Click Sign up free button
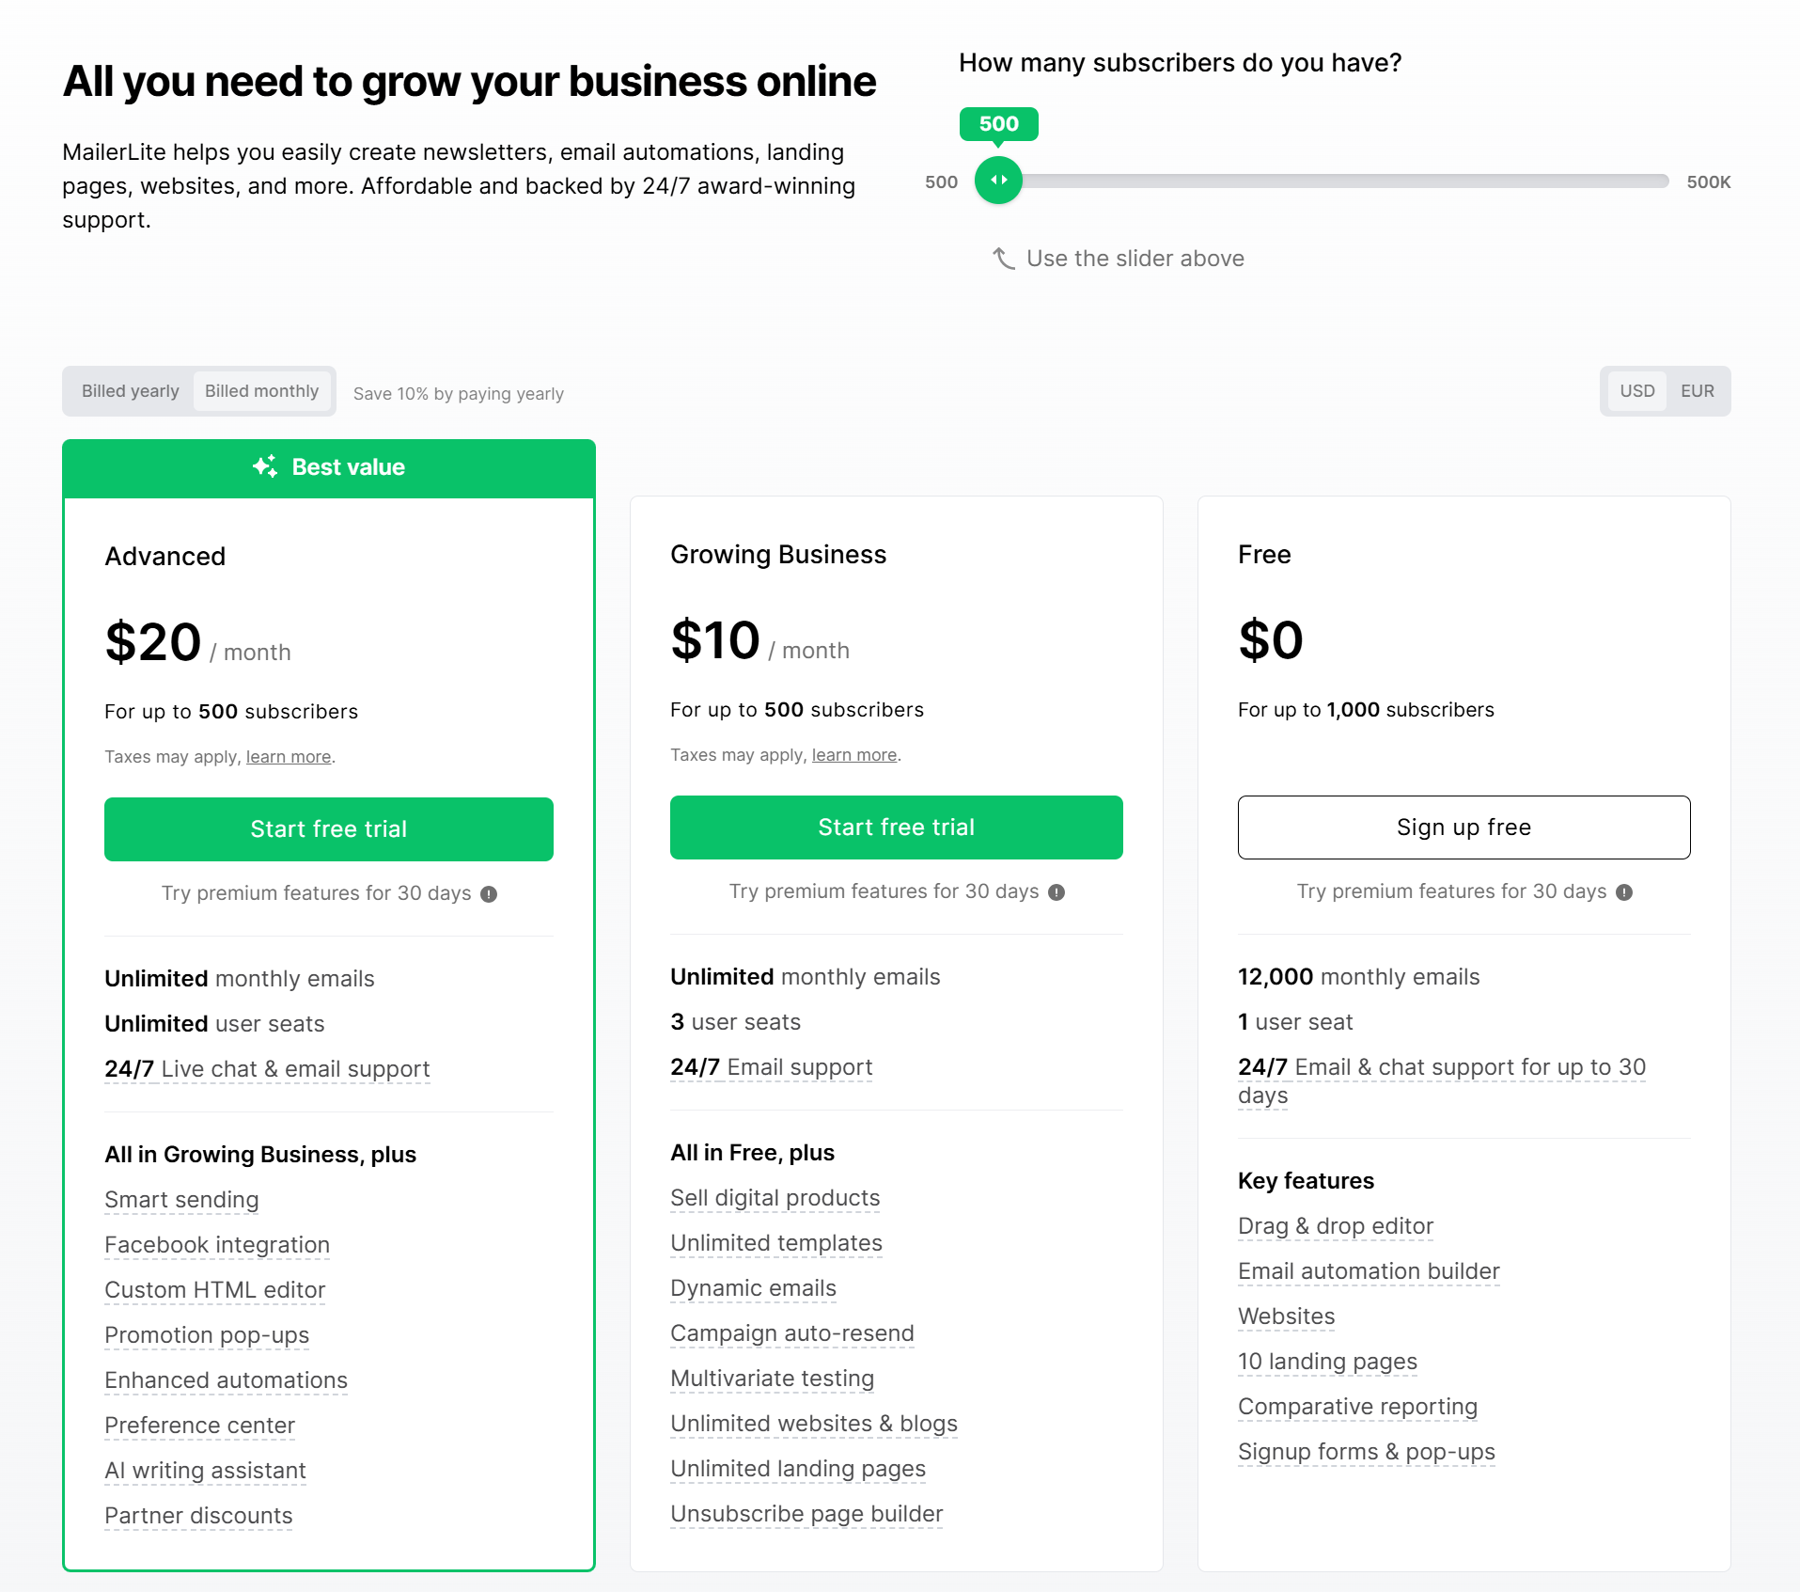This screenshot has height=1592, width=1800. pos(1463,828)
